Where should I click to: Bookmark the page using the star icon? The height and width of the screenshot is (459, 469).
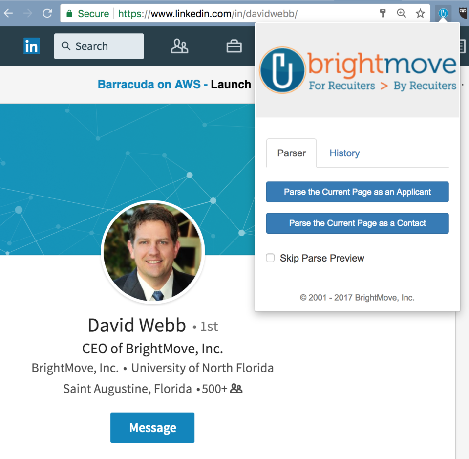420,13
